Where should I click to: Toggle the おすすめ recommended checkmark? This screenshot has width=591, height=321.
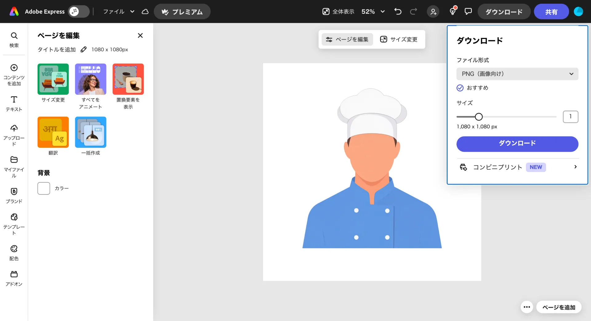pyautogui.click(x=460, y=88)
